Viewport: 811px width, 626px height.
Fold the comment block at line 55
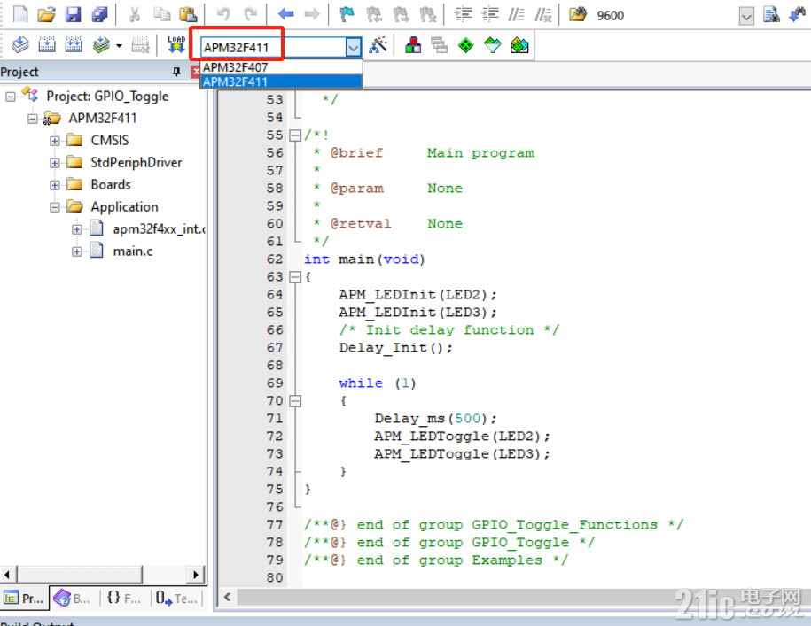click(x=295, y=135)
